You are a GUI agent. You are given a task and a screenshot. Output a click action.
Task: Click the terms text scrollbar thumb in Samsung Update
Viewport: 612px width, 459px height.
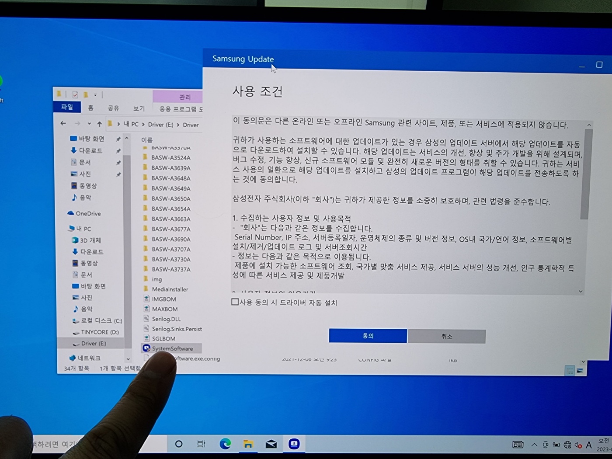pyautogui.click(x=584, y=174)
